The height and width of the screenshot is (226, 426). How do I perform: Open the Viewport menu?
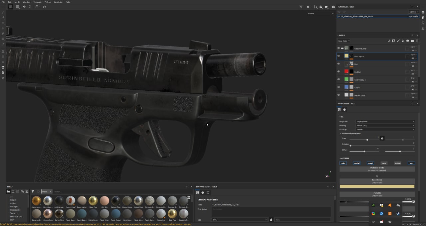pyautogui.click(x=38, y=2)
